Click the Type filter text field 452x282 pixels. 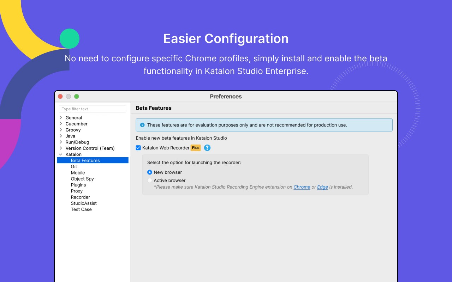(93, 109)
